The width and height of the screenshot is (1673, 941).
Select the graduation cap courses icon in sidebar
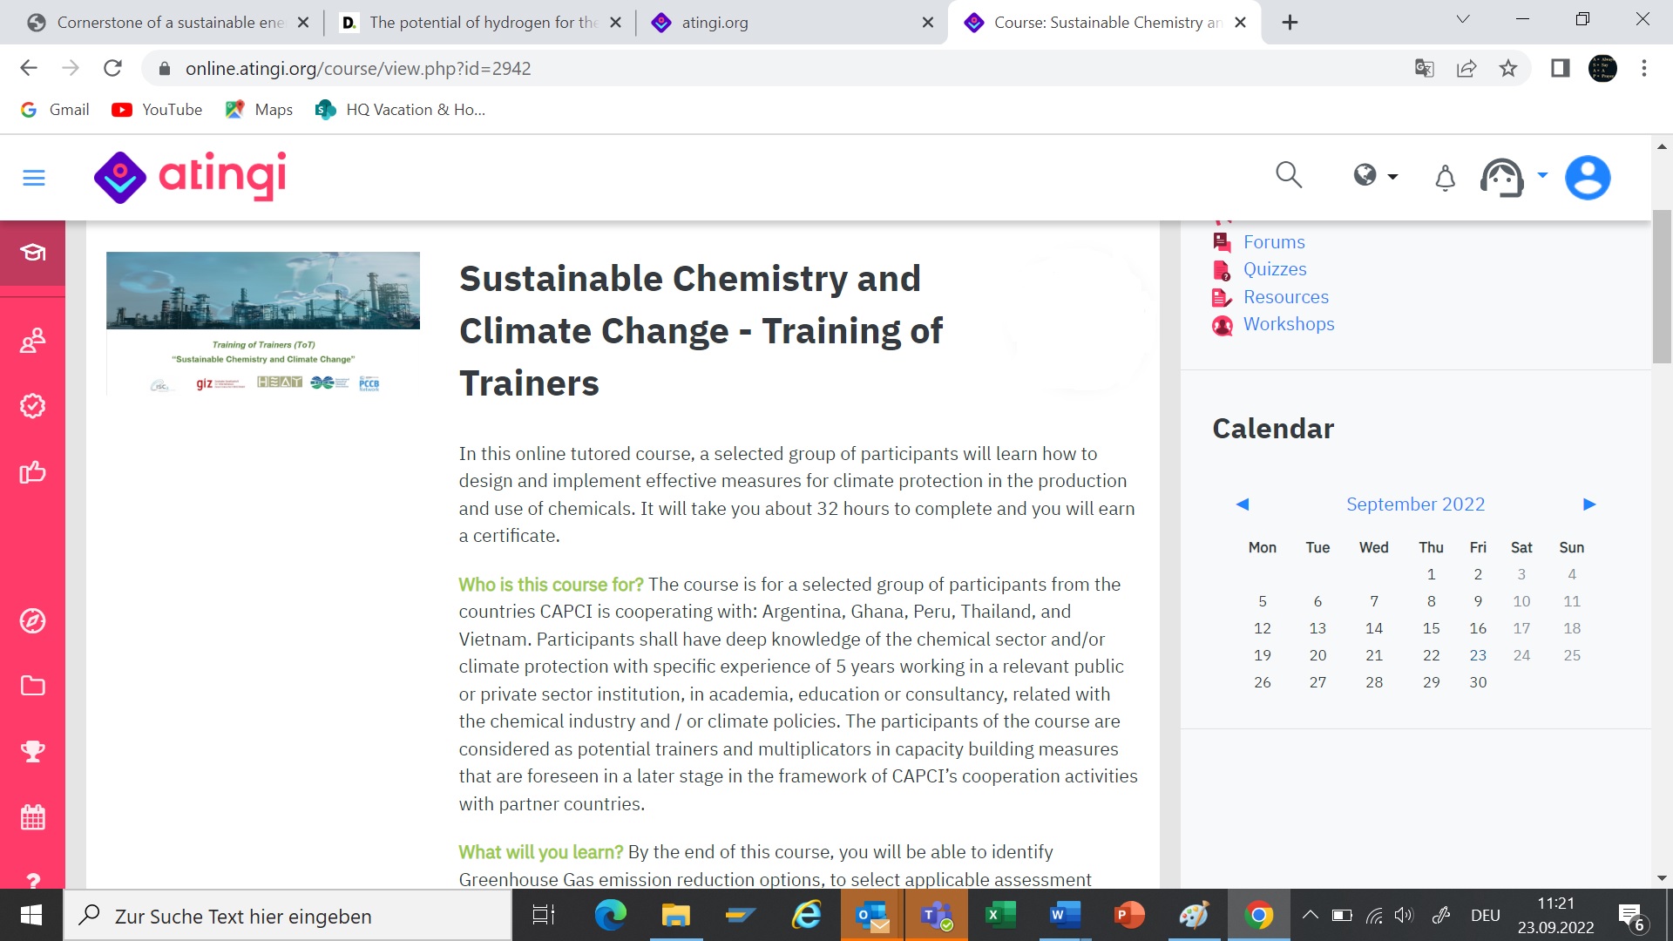32,252
